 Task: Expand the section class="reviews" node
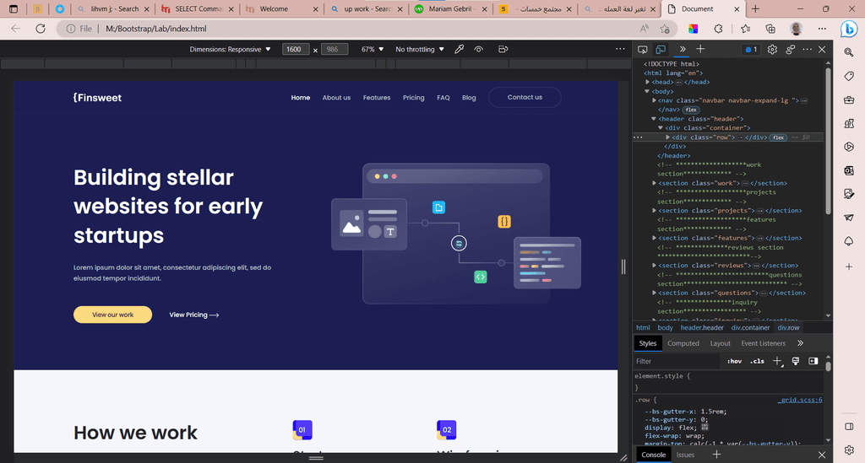pos(655,266)
